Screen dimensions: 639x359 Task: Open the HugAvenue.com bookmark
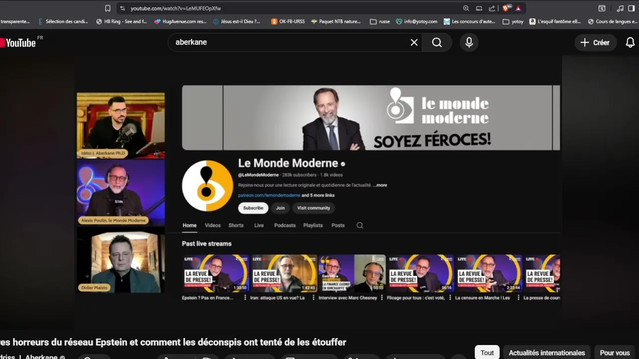coord(180,21)
